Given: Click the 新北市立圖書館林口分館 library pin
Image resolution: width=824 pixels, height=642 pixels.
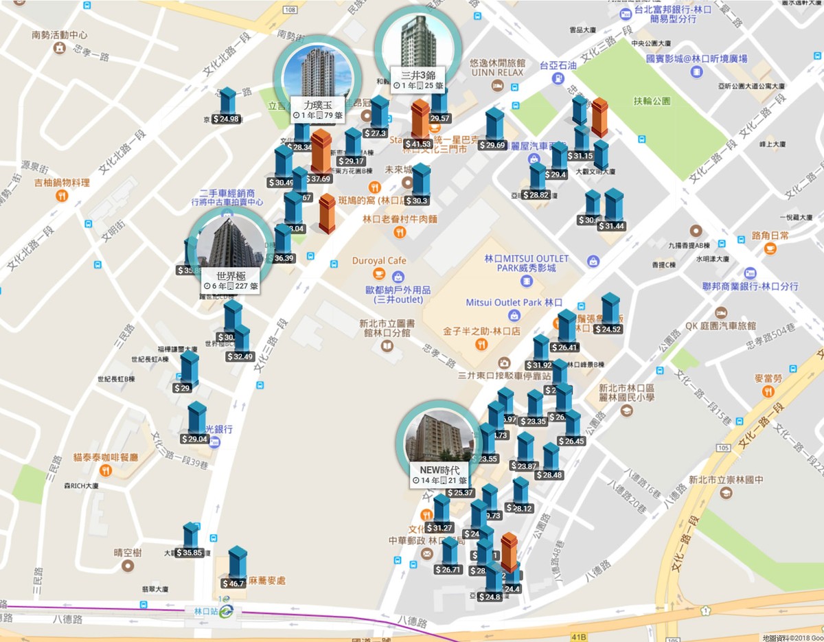Looking at the screenshot, I should coord(387,347).
